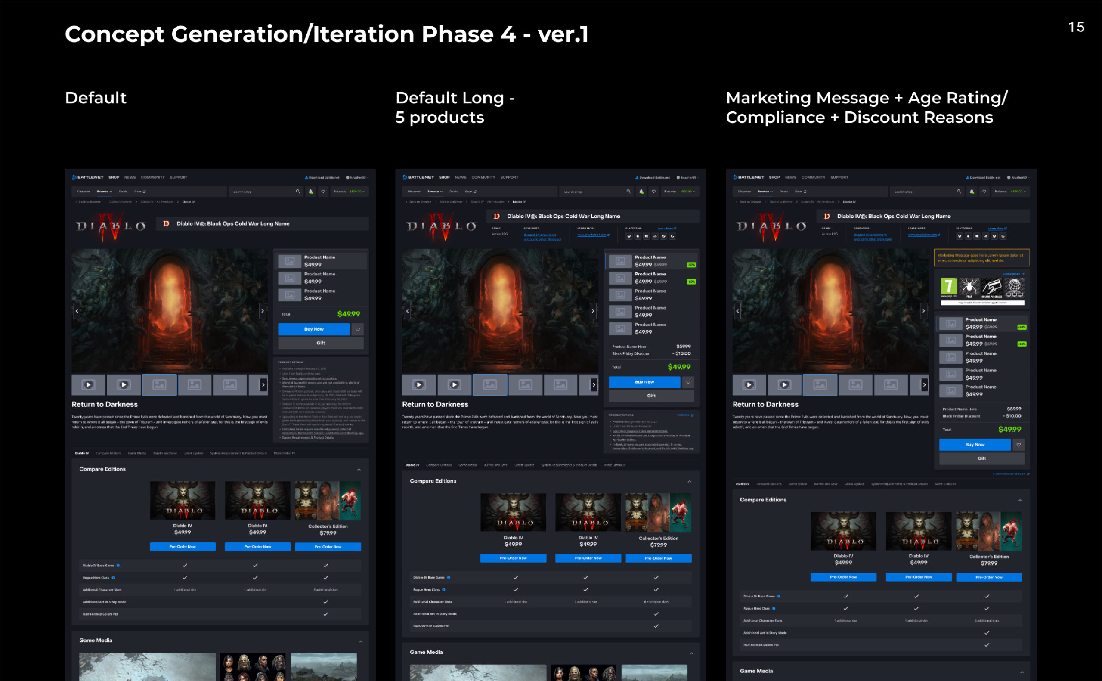The image size is (1102, 681).
Task: Click search magnifier in Default Long mockup
Action: [628, 192]
